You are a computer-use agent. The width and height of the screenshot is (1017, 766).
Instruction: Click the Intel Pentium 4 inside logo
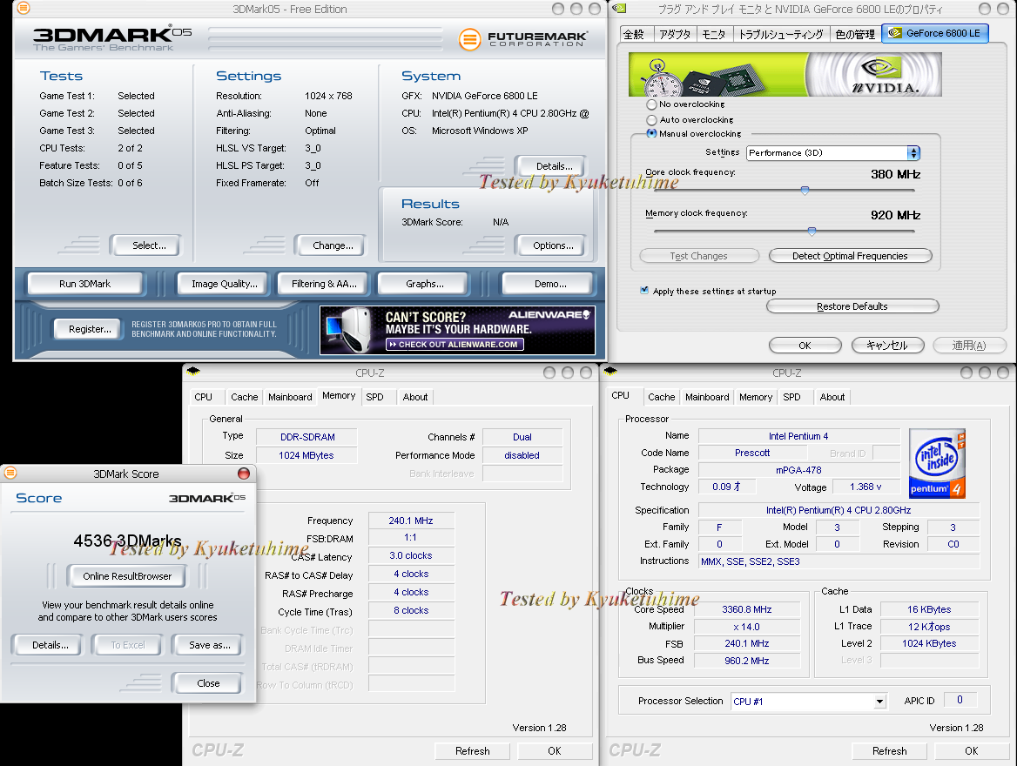click(937, 463)
